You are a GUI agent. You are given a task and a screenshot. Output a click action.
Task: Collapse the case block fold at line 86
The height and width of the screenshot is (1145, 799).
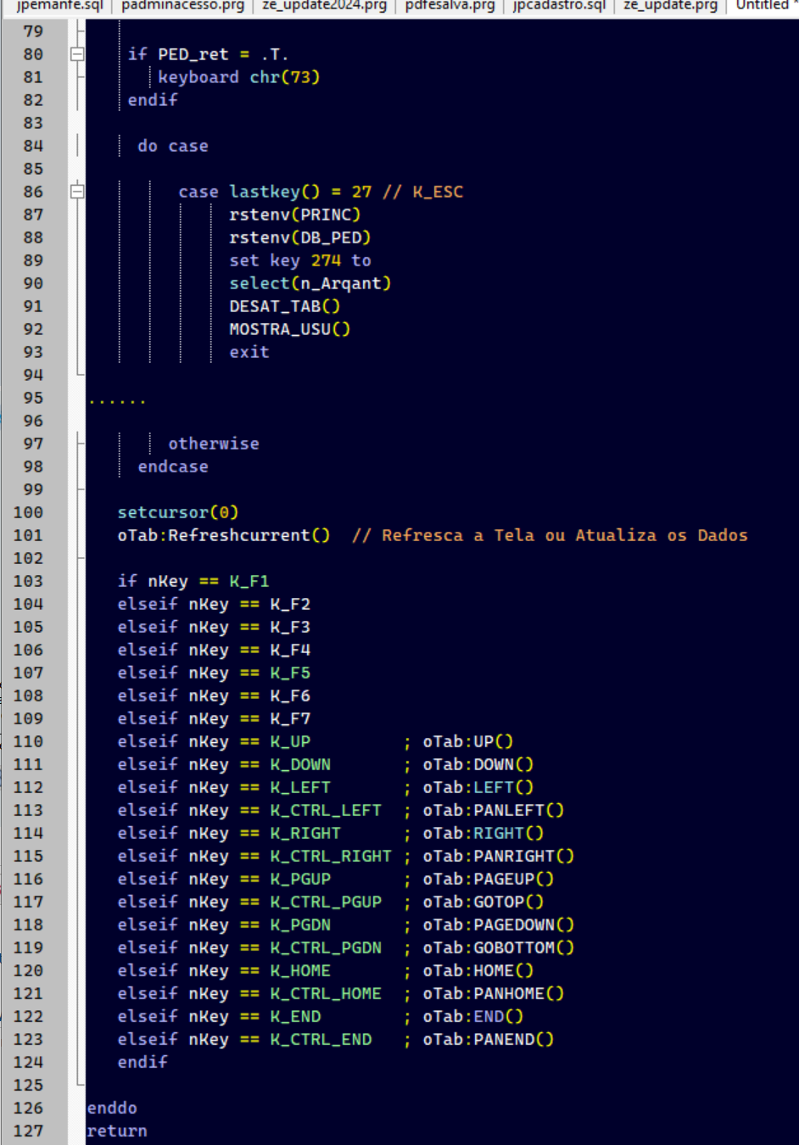click(77, 192)
